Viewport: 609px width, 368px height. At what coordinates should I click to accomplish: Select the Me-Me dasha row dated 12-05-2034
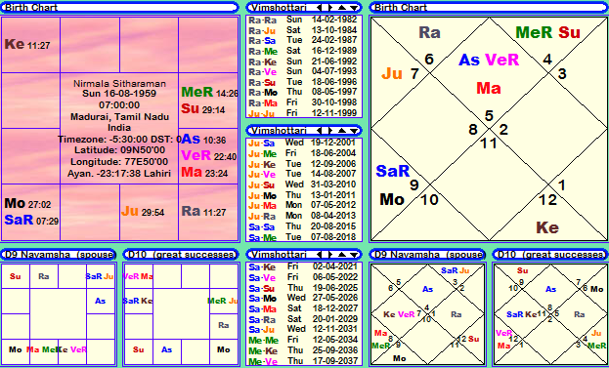pos(304,340)
